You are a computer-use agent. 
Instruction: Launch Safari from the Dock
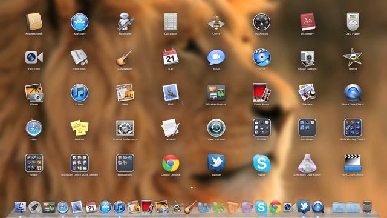63,207
